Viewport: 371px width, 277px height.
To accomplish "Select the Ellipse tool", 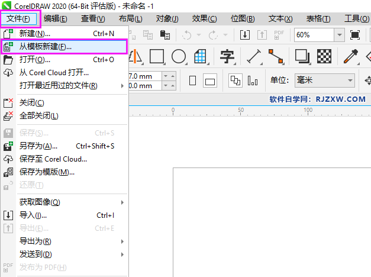I will [179, 56].
